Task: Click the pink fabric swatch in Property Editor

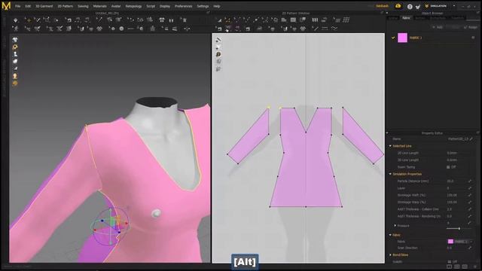Action: coord(450,242)
